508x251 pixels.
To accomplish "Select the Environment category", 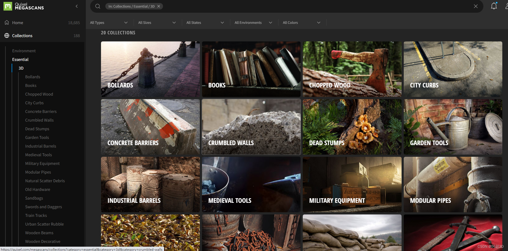I will pyautogui.click(x=24, y=51).
